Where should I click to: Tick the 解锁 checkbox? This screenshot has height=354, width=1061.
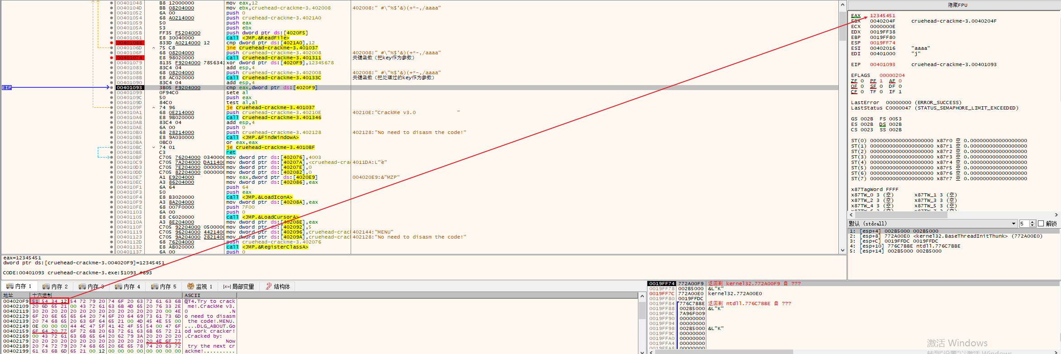coord(1041,224)
